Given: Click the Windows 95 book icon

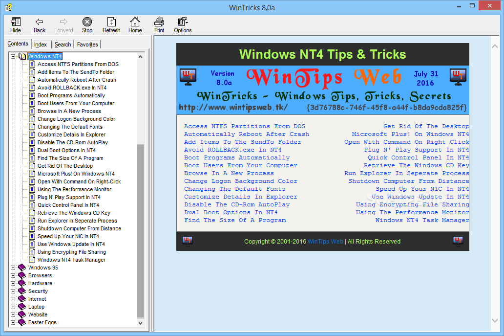Looking at the screenshot, I should (x=22, y=268).
